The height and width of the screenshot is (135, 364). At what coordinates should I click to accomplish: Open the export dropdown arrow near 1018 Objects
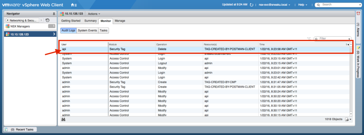coord(350,119)
